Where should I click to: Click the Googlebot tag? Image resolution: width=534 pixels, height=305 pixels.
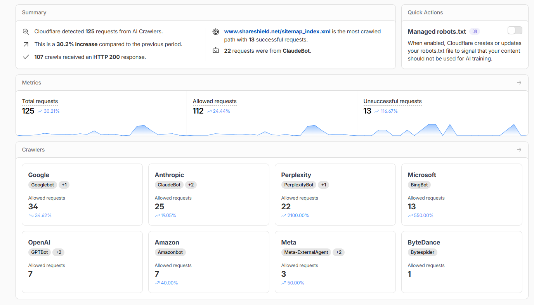click(x=43, y=185)
